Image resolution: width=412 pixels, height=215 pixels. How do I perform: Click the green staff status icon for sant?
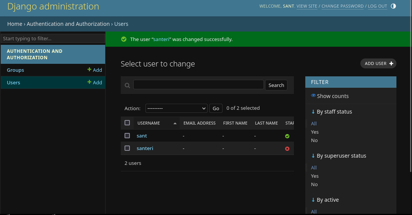287,136
